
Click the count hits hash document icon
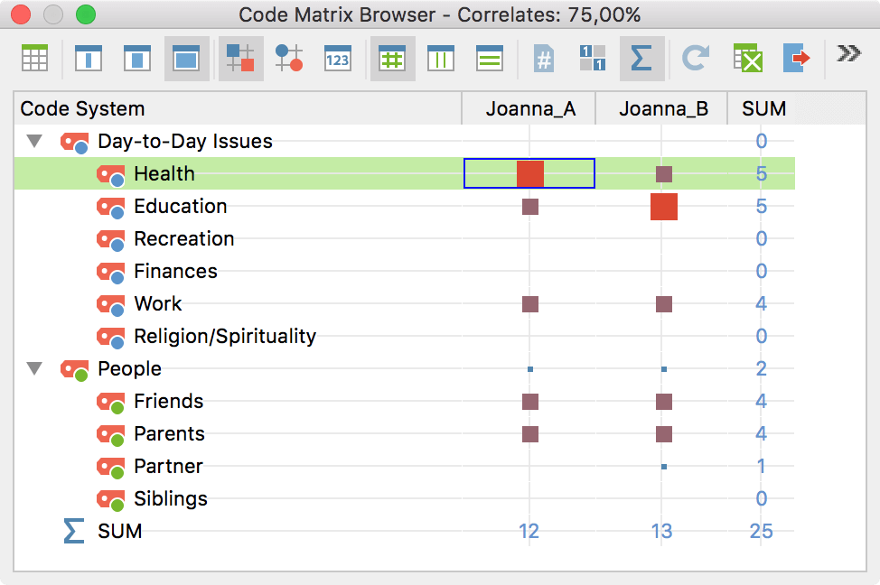click(544, 59)
